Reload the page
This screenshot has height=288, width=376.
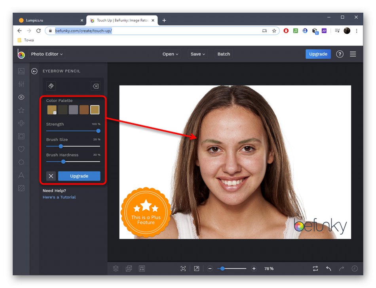(x=38, y=31)
